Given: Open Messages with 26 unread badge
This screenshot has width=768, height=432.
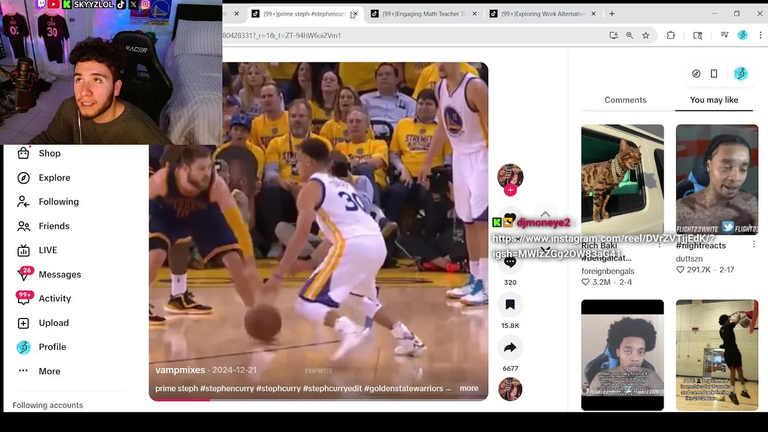Looking at the screenshot, I should [49, 274].
